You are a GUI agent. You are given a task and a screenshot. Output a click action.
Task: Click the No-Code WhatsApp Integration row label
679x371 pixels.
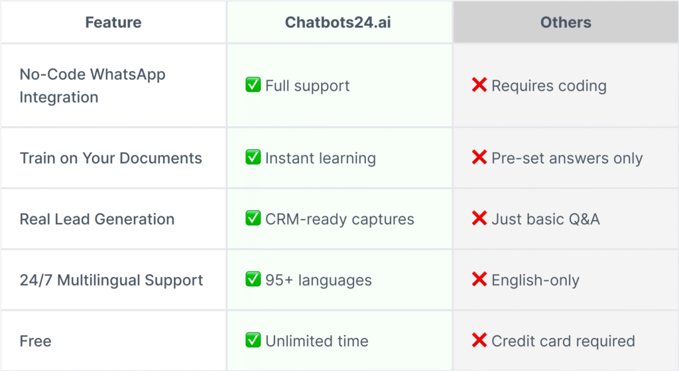click(x=92, y=86)
